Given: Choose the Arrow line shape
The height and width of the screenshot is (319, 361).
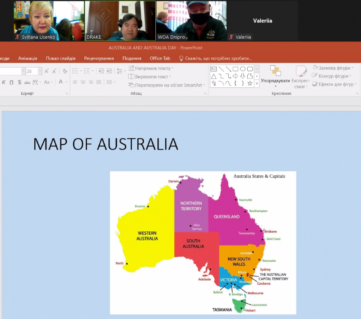Looking at the screenshot, I should pos(228,69).
